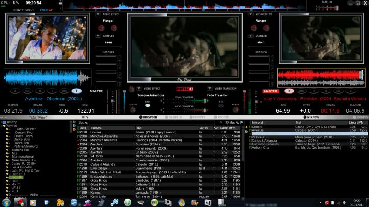Click into the Suche search field
The width and height of the screenshot is (369, 207).
[x=152, y=122]
